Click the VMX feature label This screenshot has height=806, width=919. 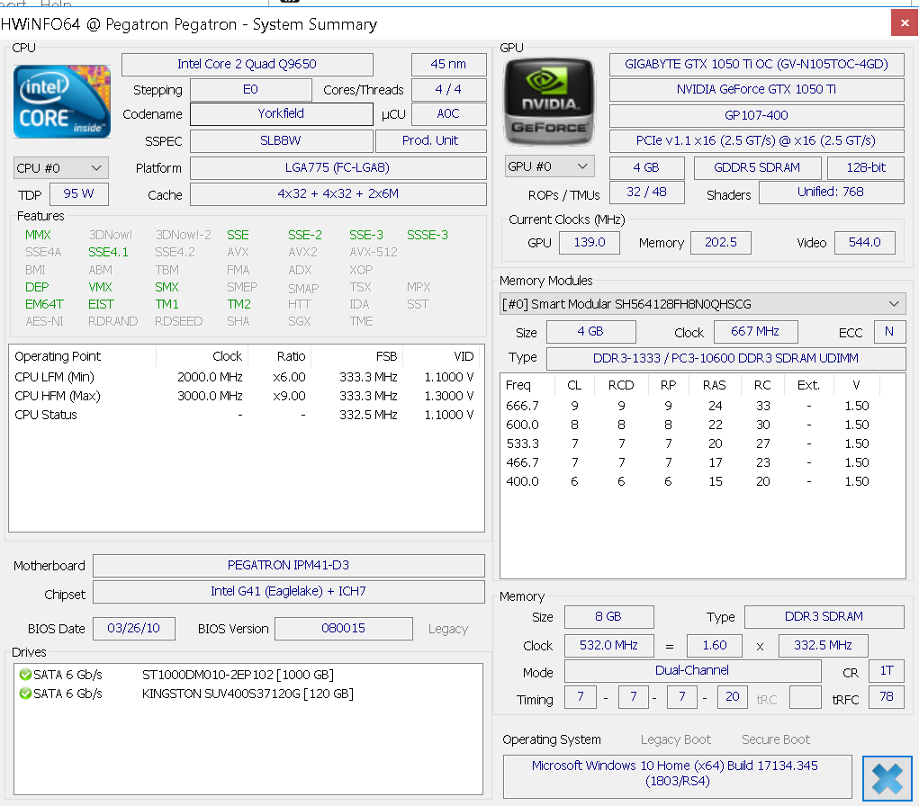pos(100,288)
